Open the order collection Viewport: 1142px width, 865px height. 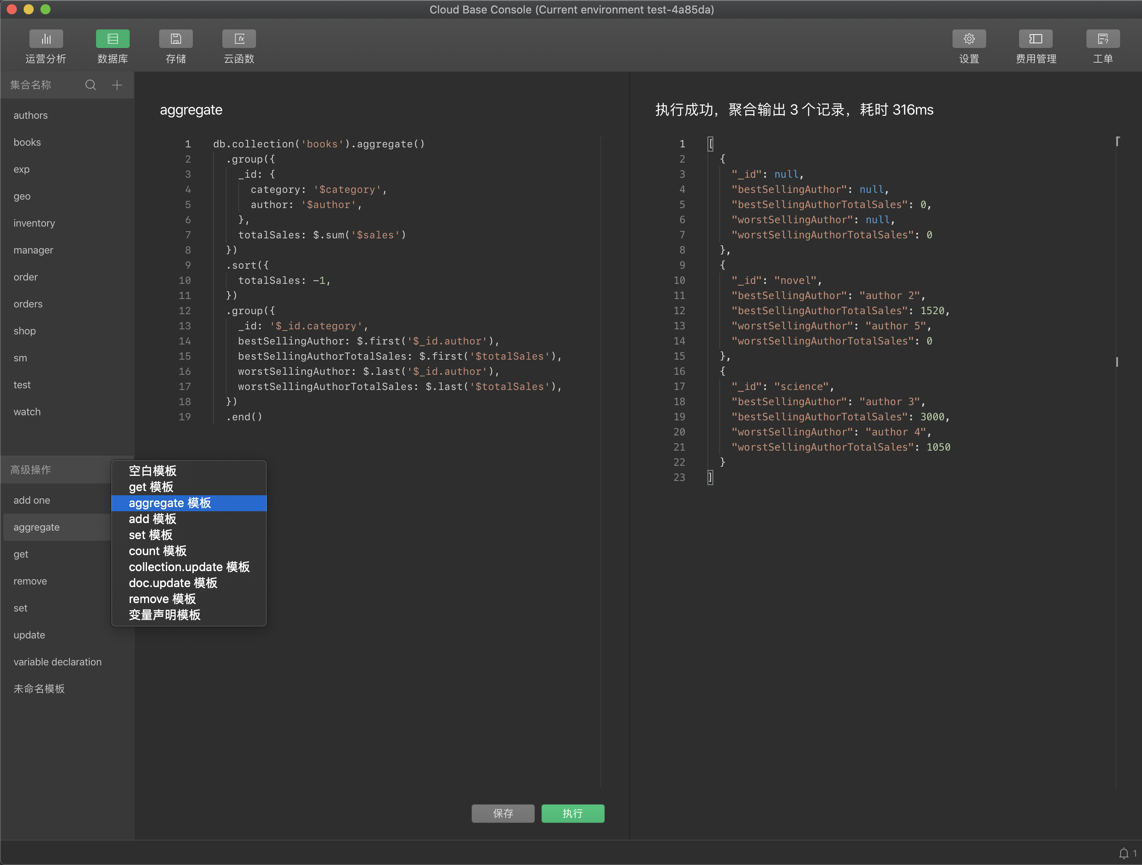67,277
